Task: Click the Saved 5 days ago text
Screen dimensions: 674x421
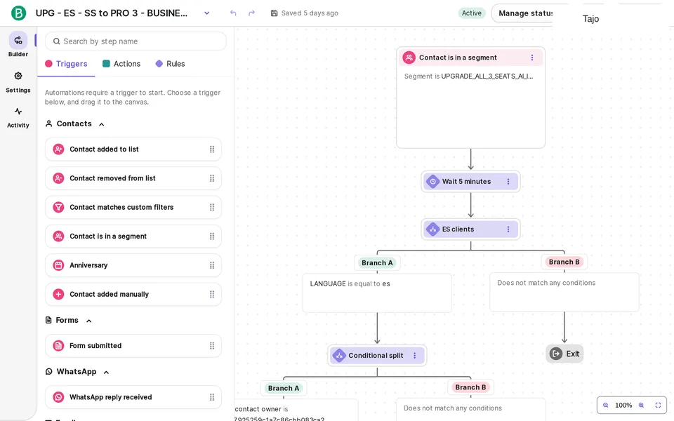Action: [x=310, y=13]
